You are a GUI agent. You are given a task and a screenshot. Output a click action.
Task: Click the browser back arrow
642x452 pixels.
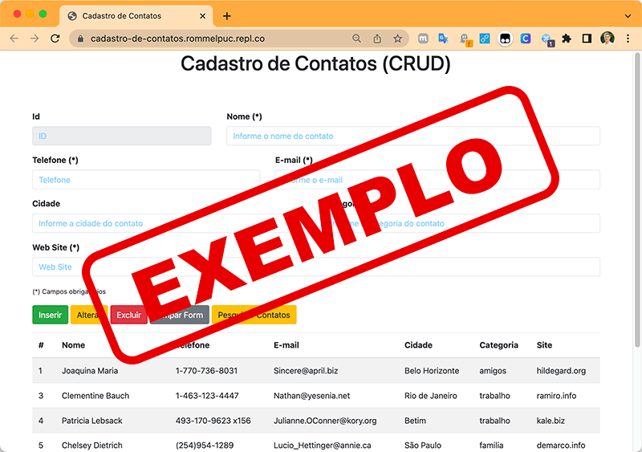[x=14, y=39]
